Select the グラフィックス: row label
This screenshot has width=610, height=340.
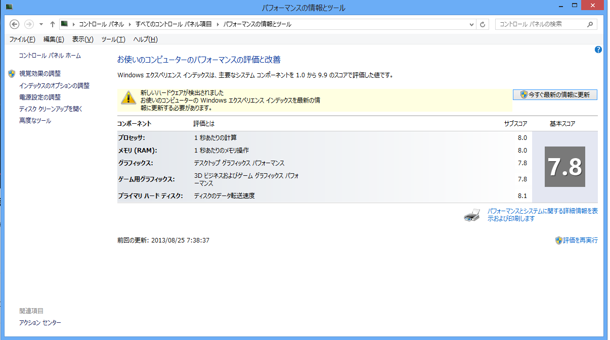click(136, 163)
